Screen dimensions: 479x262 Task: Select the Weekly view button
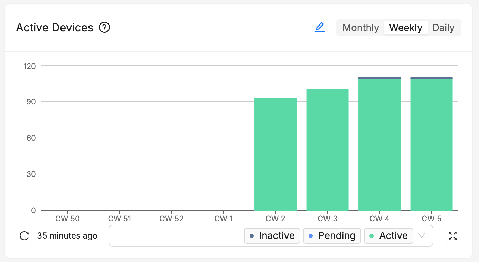406,27
